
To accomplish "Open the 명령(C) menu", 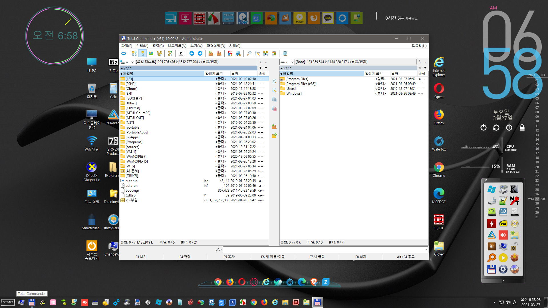I will click(158, 46).
